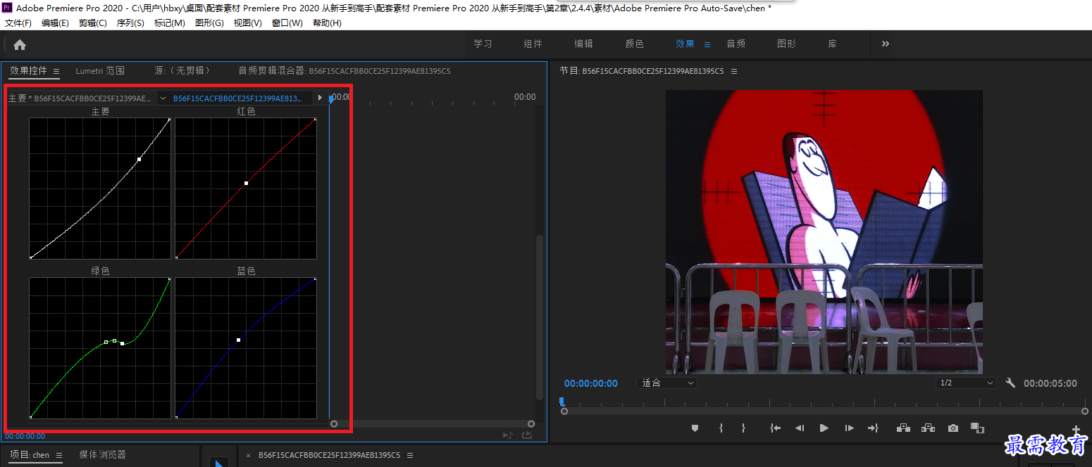Mark In point in Program monitor
The image size is (1092, 467).
point(721,428)
